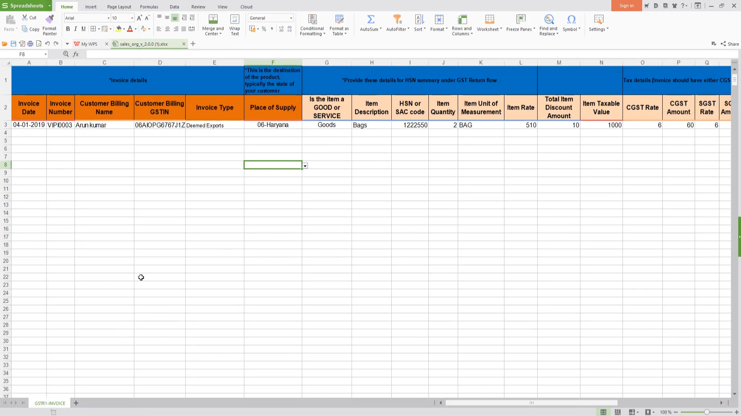
Task: Click the zoom slider handle
Action: [707, 412]
